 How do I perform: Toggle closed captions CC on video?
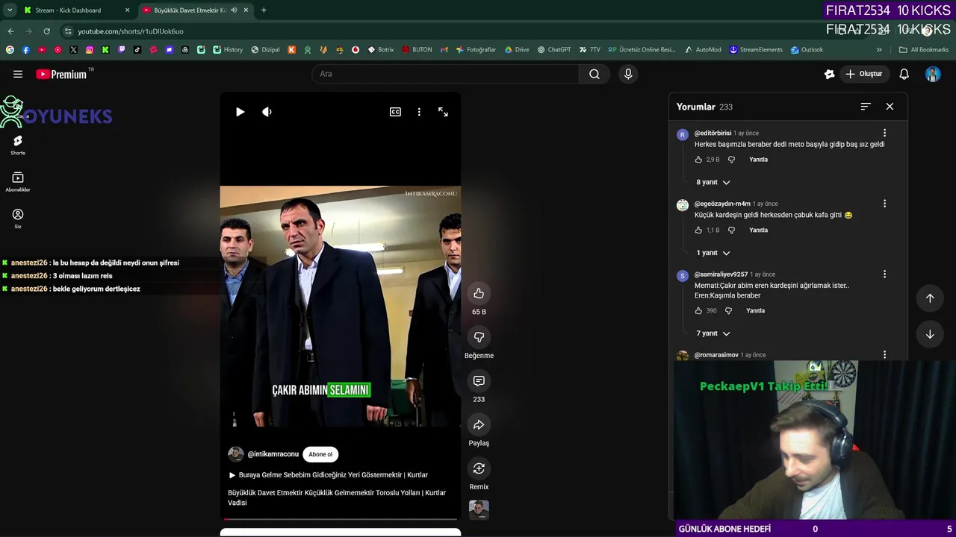[x=395, y=112]
